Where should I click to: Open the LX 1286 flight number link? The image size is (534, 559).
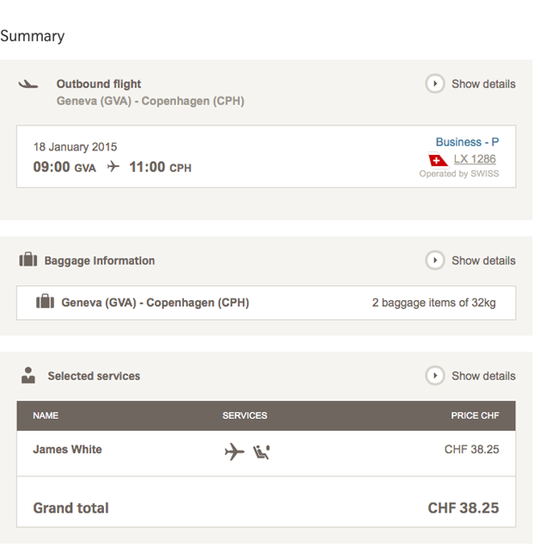475,159
